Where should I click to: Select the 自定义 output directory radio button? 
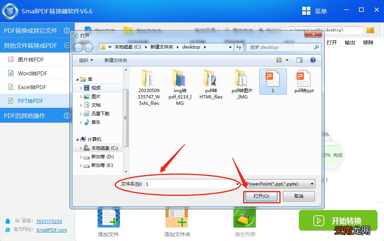point(260,30)
